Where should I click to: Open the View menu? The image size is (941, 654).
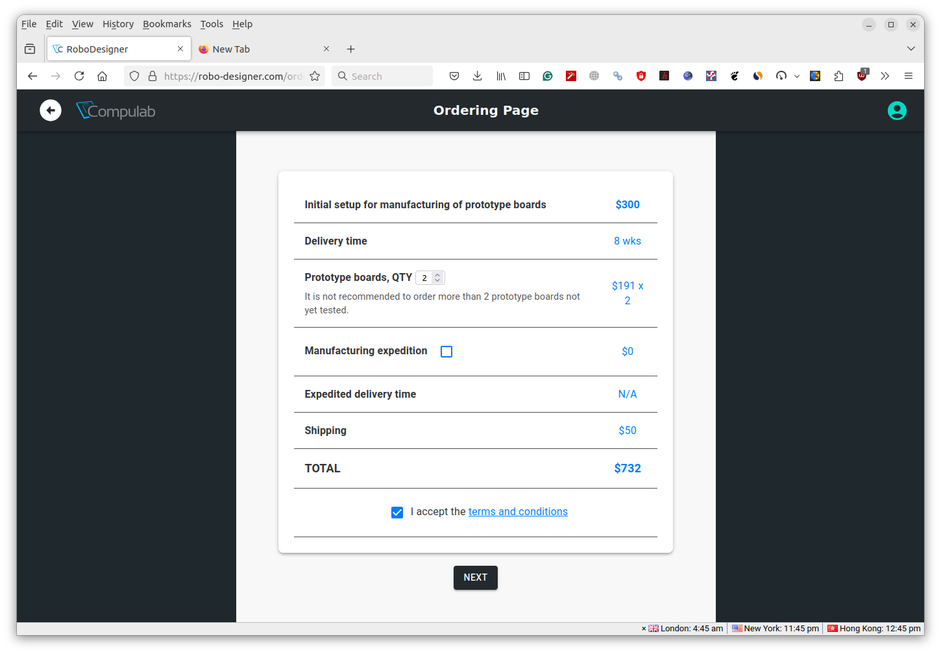point(82,24)
